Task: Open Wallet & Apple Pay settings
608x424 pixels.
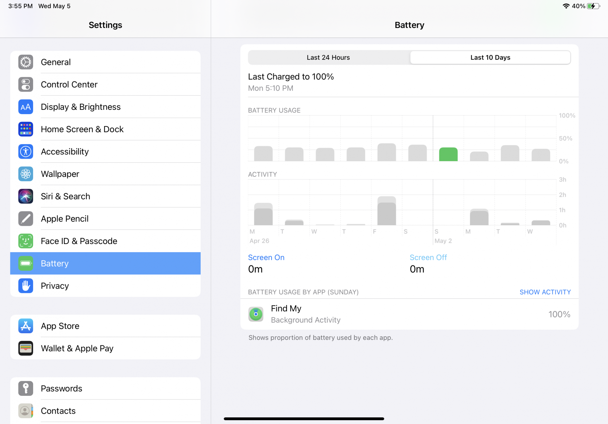Action: [x=105, y=348]
